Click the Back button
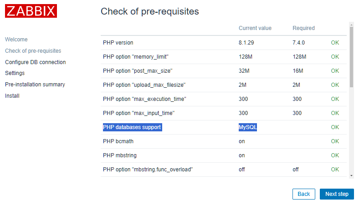Image resolution: width=359 pixels, height=205 pixels. click(303, 194)
